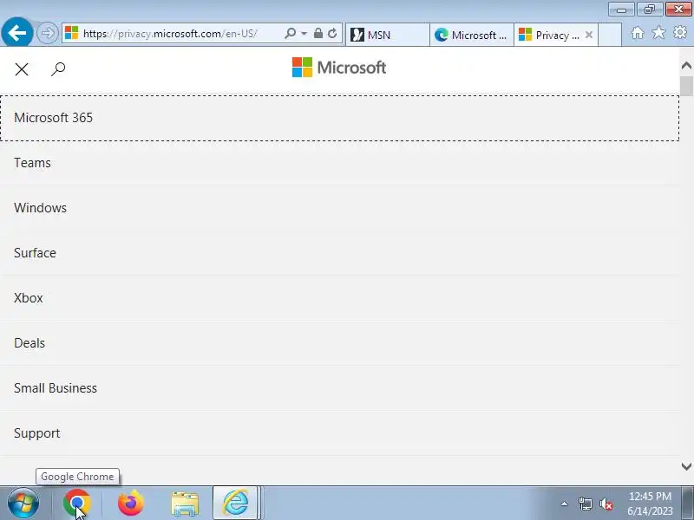Open the Microsoft 365 menu item

(x=339, y=118)
